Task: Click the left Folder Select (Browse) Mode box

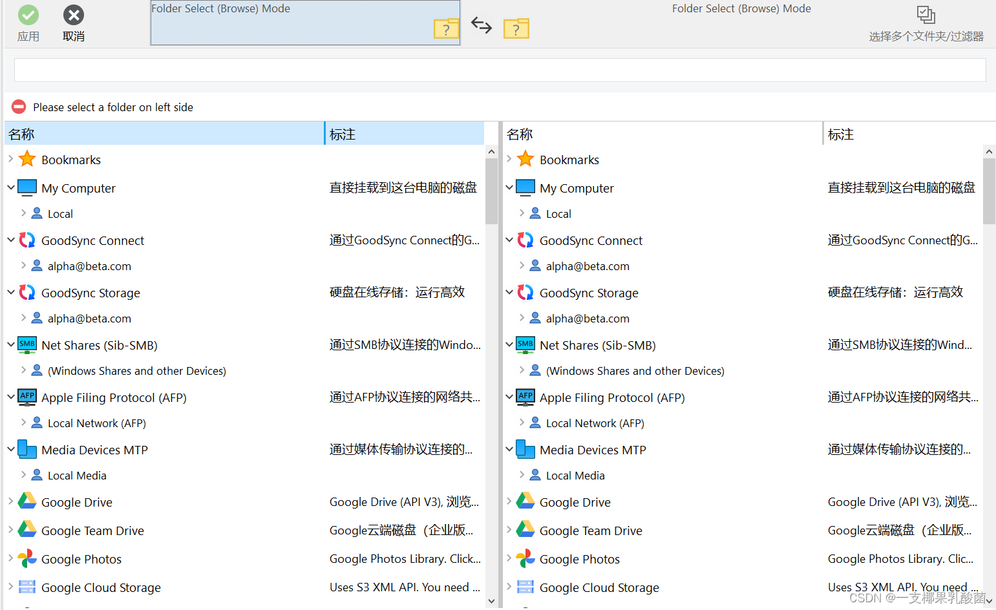Action: coord(305,23)
